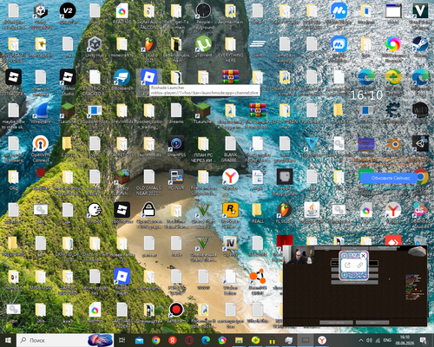434x347 pixels.
Task: Open the Pinokio shortcut
Action: [x=95, y=210]
